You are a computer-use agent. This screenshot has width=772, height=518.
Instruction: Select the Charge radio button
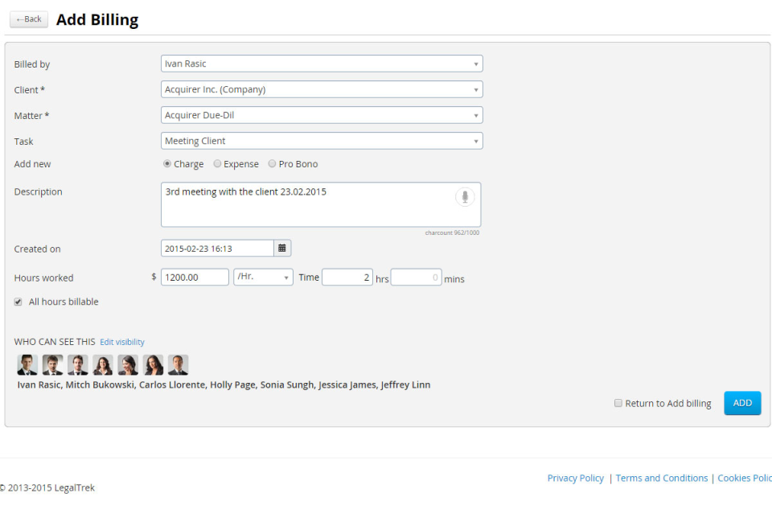pos(166,163)
